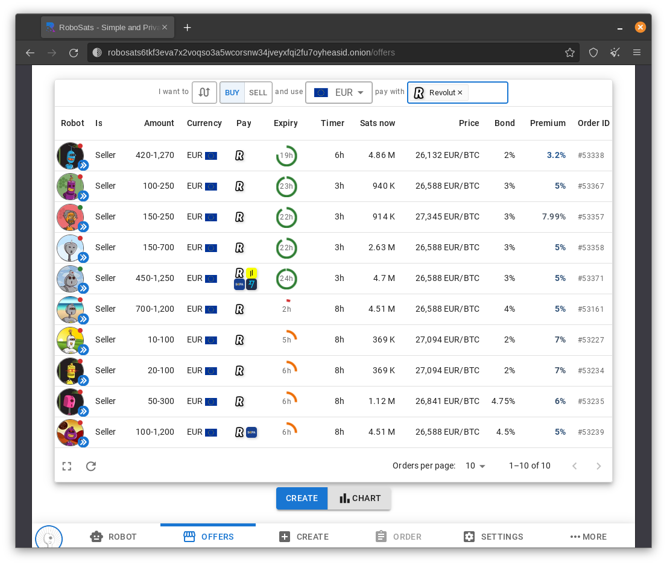The height and width of the screenshot is (565, 667).
Task: Click the ROBOT face icon in bottom navigation
Action: (96, 536)
